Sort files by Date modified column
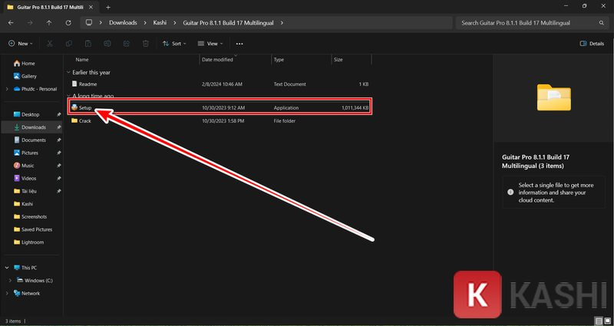 pyautogui.click(x=217, y=59)
